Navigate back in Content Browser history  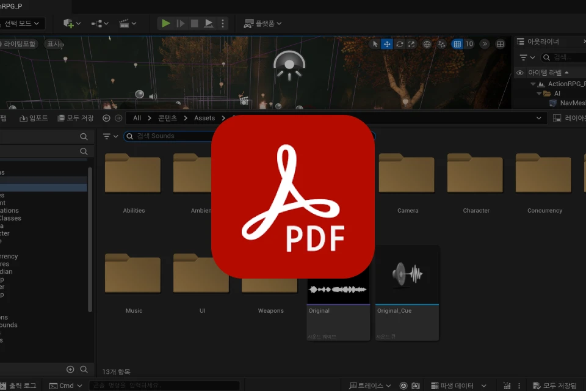(106, 119)
